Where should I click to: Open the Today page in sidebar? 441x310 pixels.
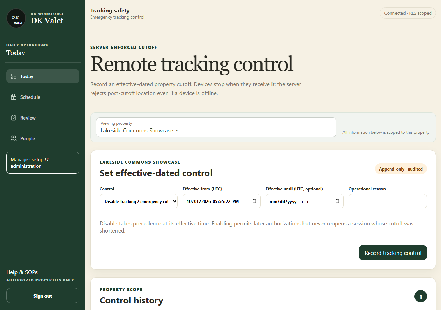43,76
